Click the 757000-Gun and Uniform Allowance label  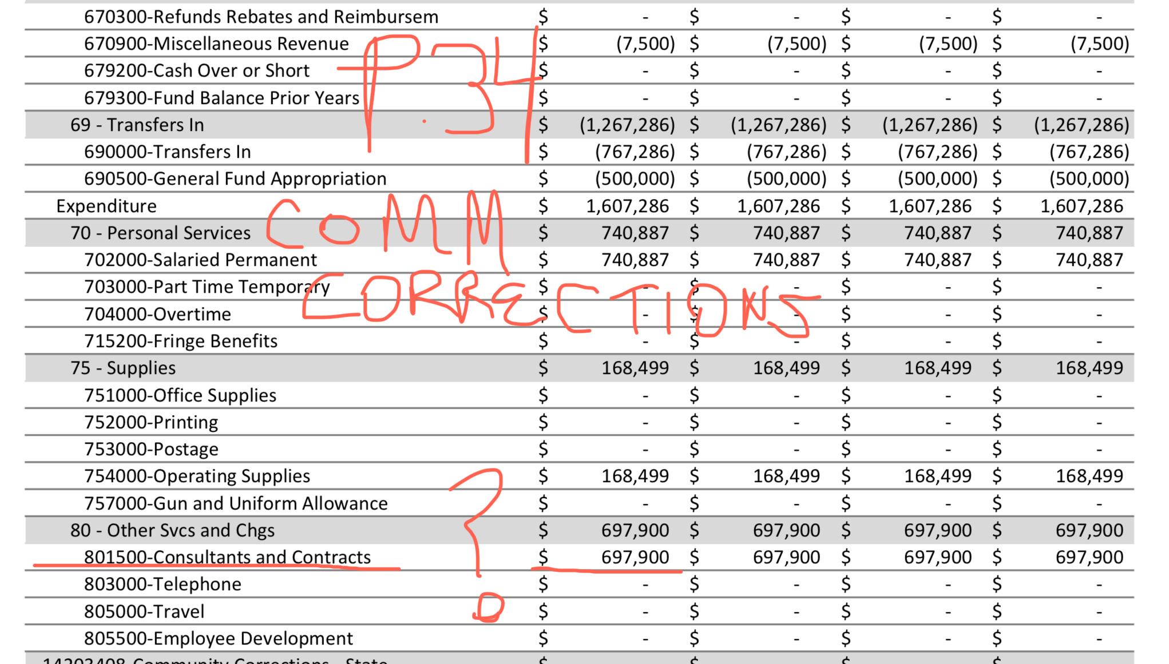(235, 504)
